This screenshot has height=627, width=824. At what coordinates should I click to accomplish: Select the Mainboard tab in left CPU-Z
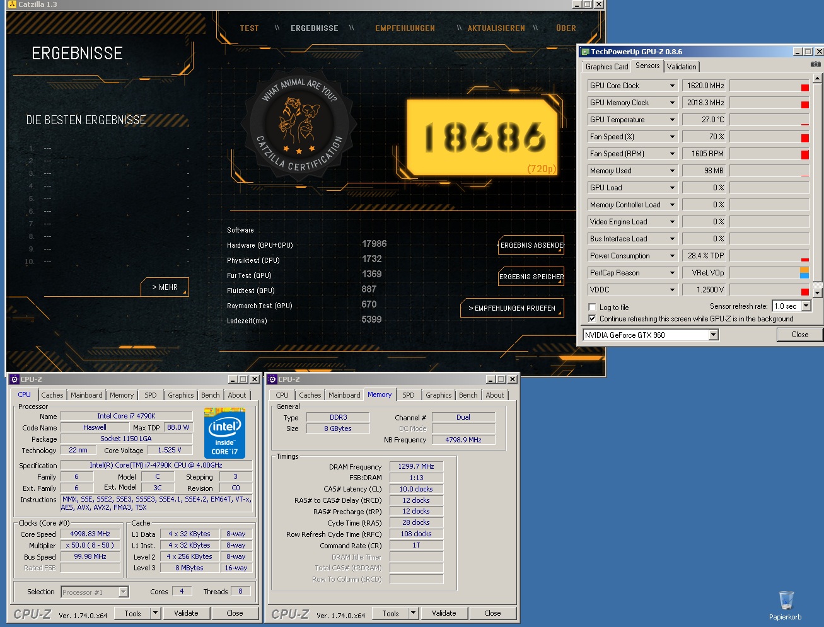click(86, 395)
